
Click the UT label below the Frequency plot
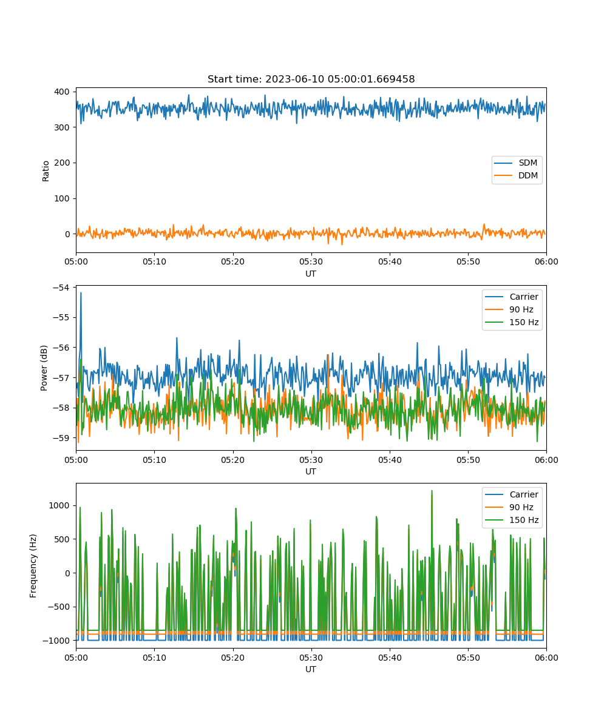point(311,669)
